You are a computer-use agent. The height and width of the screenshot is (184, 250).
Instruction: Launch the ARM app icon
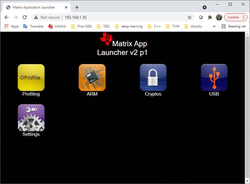tap(92, 77)
